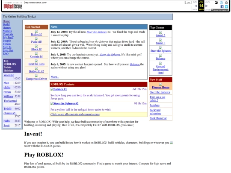Open Tank Ram Car link
Image resolution: width=231 pixels, height=173 pixels.
click(158, 118)
